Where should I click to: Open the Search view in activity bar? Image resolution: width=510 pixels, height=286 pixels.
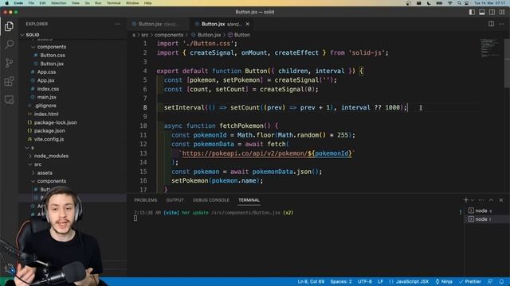9,44
